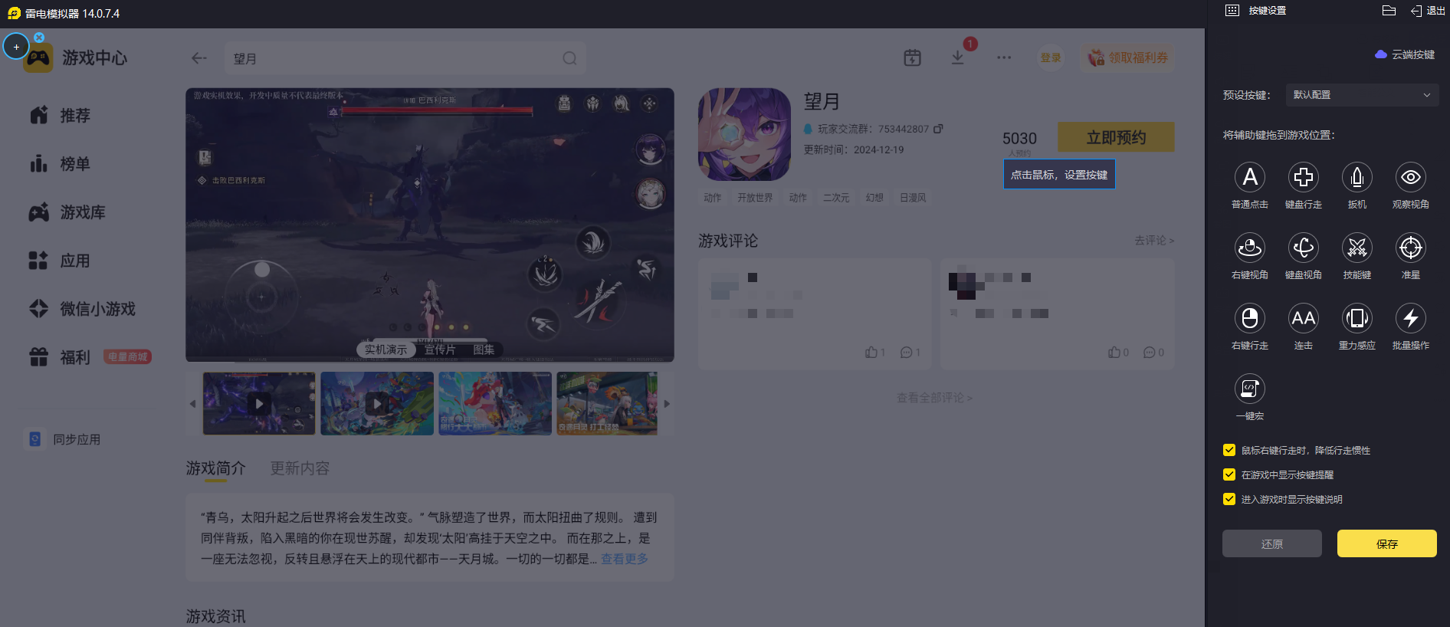Viewport: 1450px width, 627px height.
Task: Select the fourth screenshot thumbnail
Action: coord(607,403)
